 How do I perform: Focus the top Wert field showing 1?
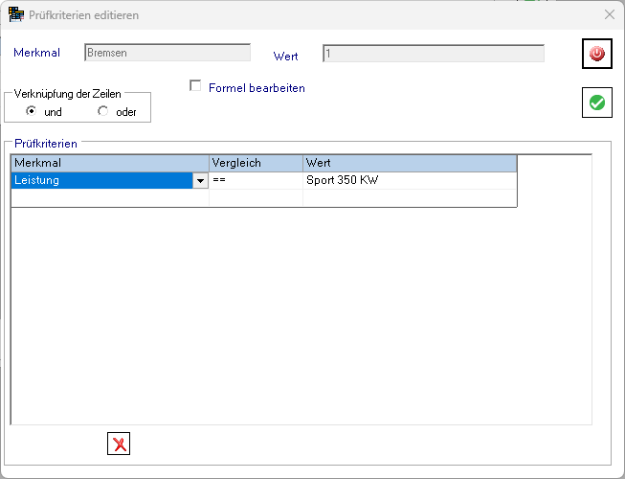point(433,54)
